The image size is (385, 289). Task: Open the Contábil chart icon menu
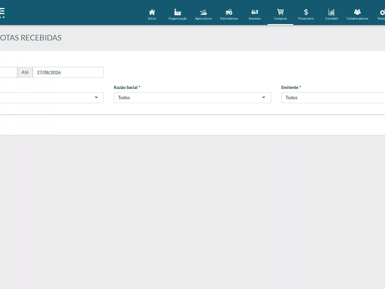[x=332, y=12]
